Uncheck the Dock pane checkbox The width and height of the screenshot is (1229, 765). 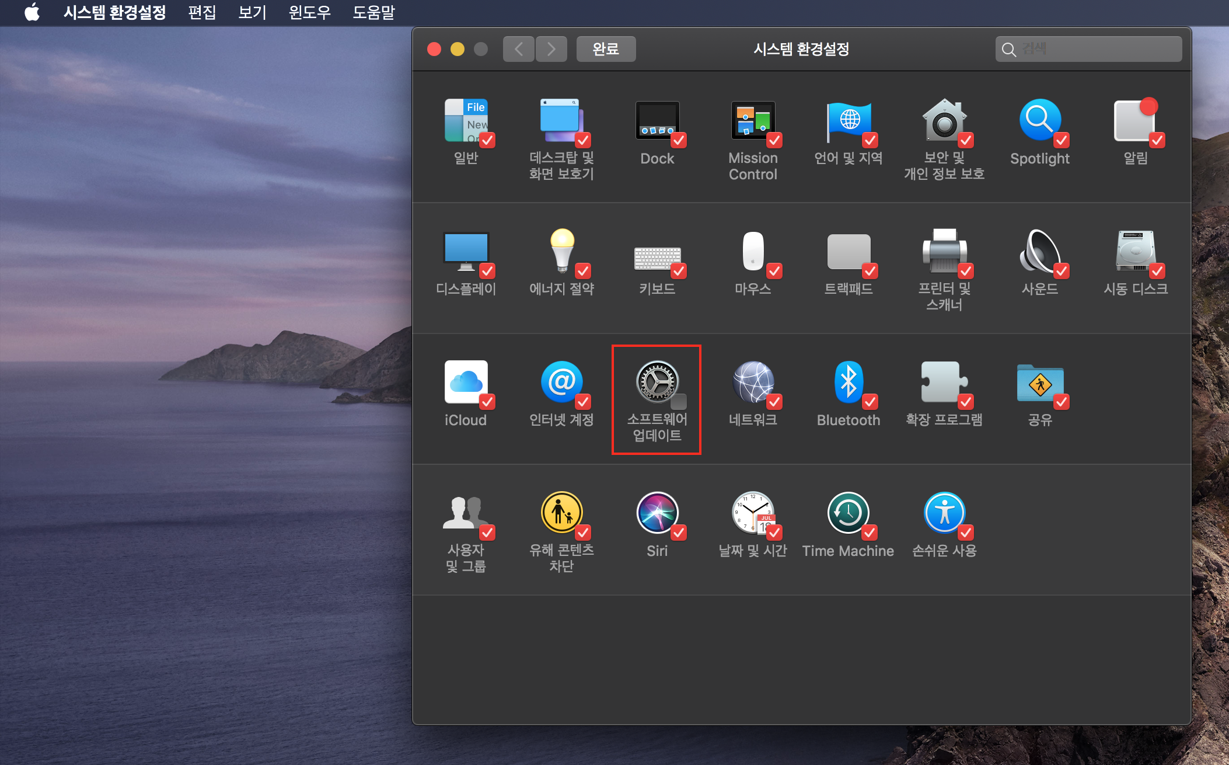click(x=679, y=140)
